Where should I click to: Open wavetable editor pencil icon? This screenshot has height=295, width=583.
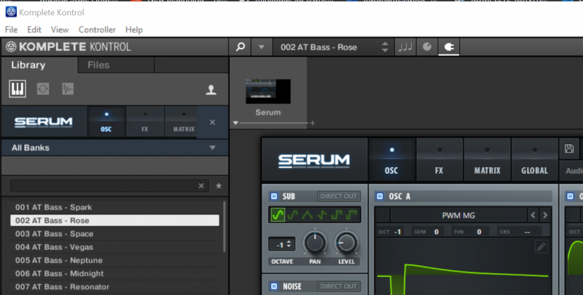click(541, 247)
